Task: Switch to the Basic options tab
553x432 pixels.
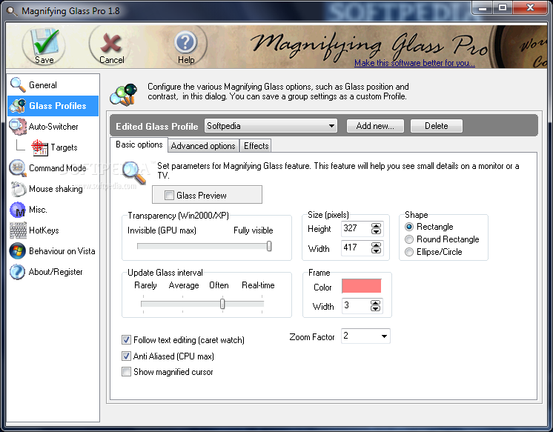Action: (x=139, y=144)
